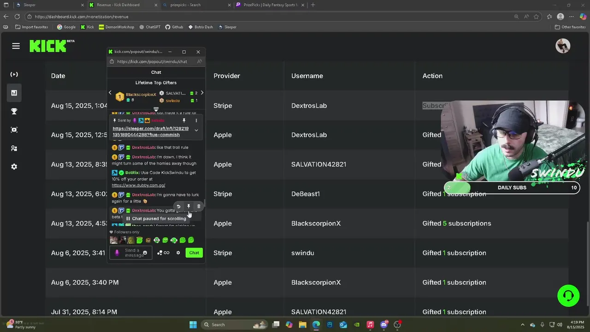This screenshot has width=590, height=332.
Task: Open the DemonWorkshop bookmark
Action: (116, 27)
